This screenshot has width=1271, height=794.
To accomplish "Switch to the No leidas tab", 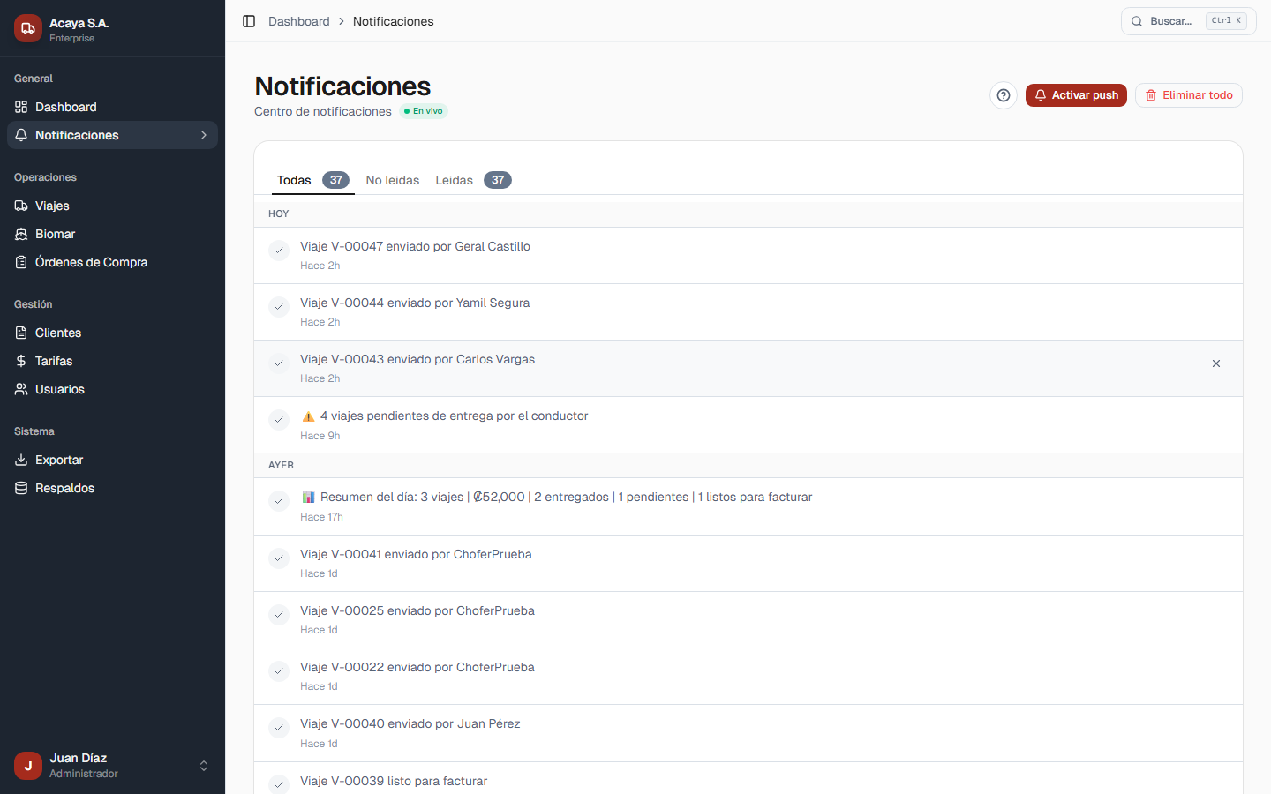I will pos(393,180).
